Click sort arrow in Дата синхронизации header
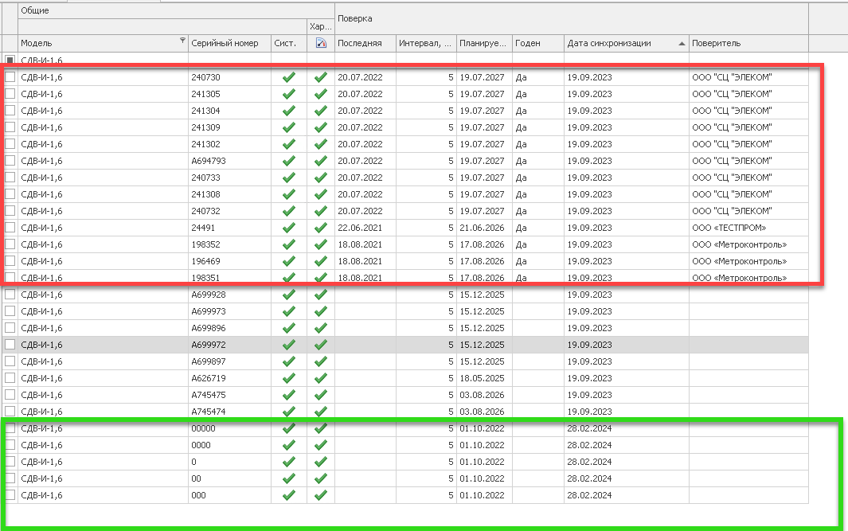The image size is (848, 531). (681, 44)
